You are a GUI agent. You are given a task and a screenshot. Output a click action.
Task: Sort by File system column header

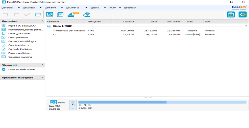pyautogui.click(x=99, y=21)
